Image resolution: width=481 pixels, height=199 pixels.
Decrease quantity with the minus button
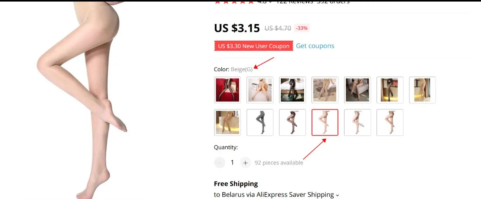pos(220,163)
